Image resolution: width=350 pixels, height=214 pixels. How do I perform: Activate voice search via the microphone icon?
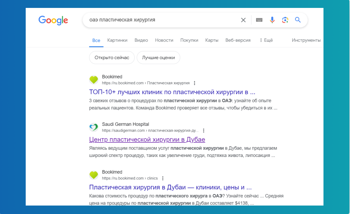(x=272, y=20)
